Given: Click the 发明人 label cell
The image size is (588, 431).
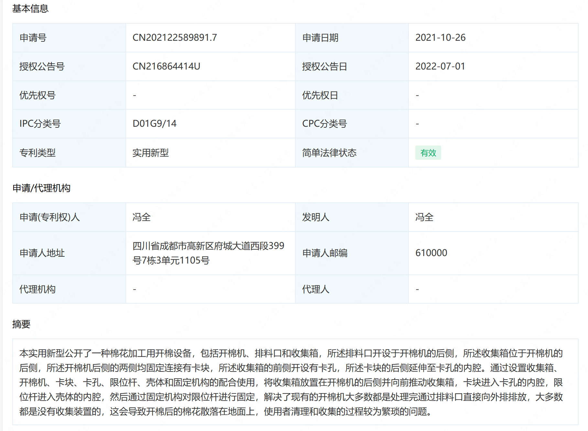Looking at the screenshot, I should point(352,217).
